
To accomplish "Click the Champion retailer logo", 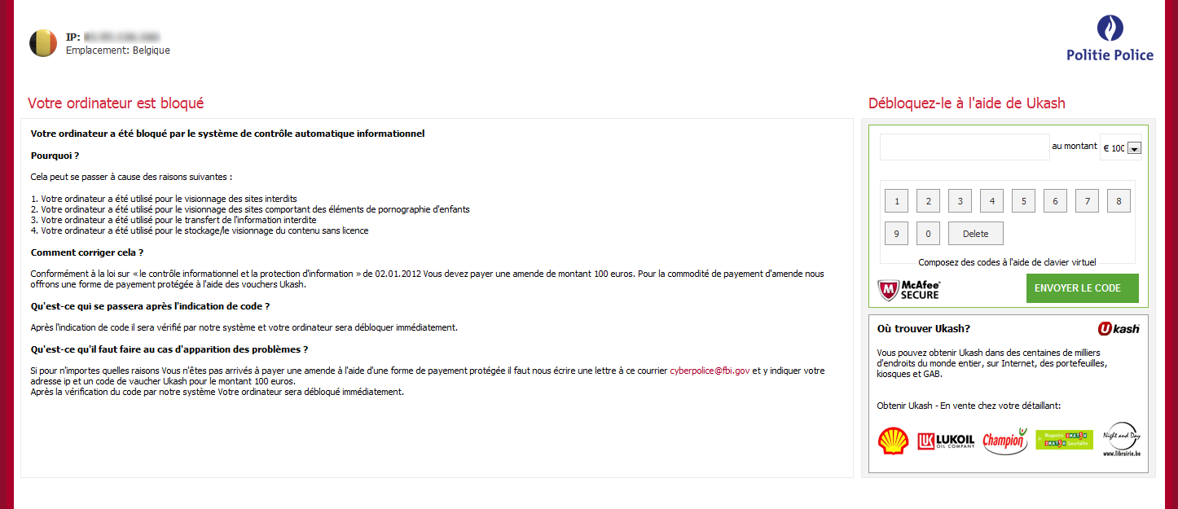I will [x=1004, y=441].
